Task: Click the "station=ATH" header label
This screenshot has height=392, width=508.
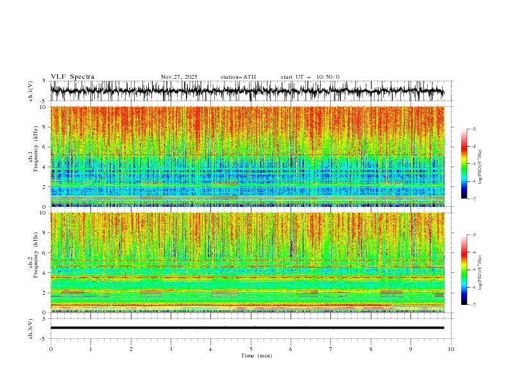Action: pyautogui.click(x=238, y=77)
